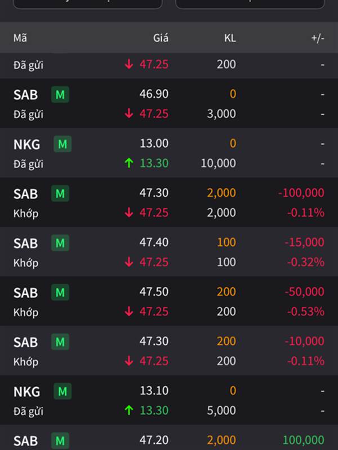Image resolution: width=338 pixels, height=450 pixels.
Task: Click the M badge on NKG 13.10 order
Action: coord(63,391)
